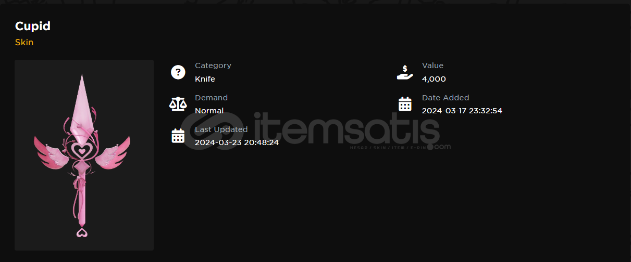Click the pink heart on the knife

pyautogui.click(x=81, y=150)
